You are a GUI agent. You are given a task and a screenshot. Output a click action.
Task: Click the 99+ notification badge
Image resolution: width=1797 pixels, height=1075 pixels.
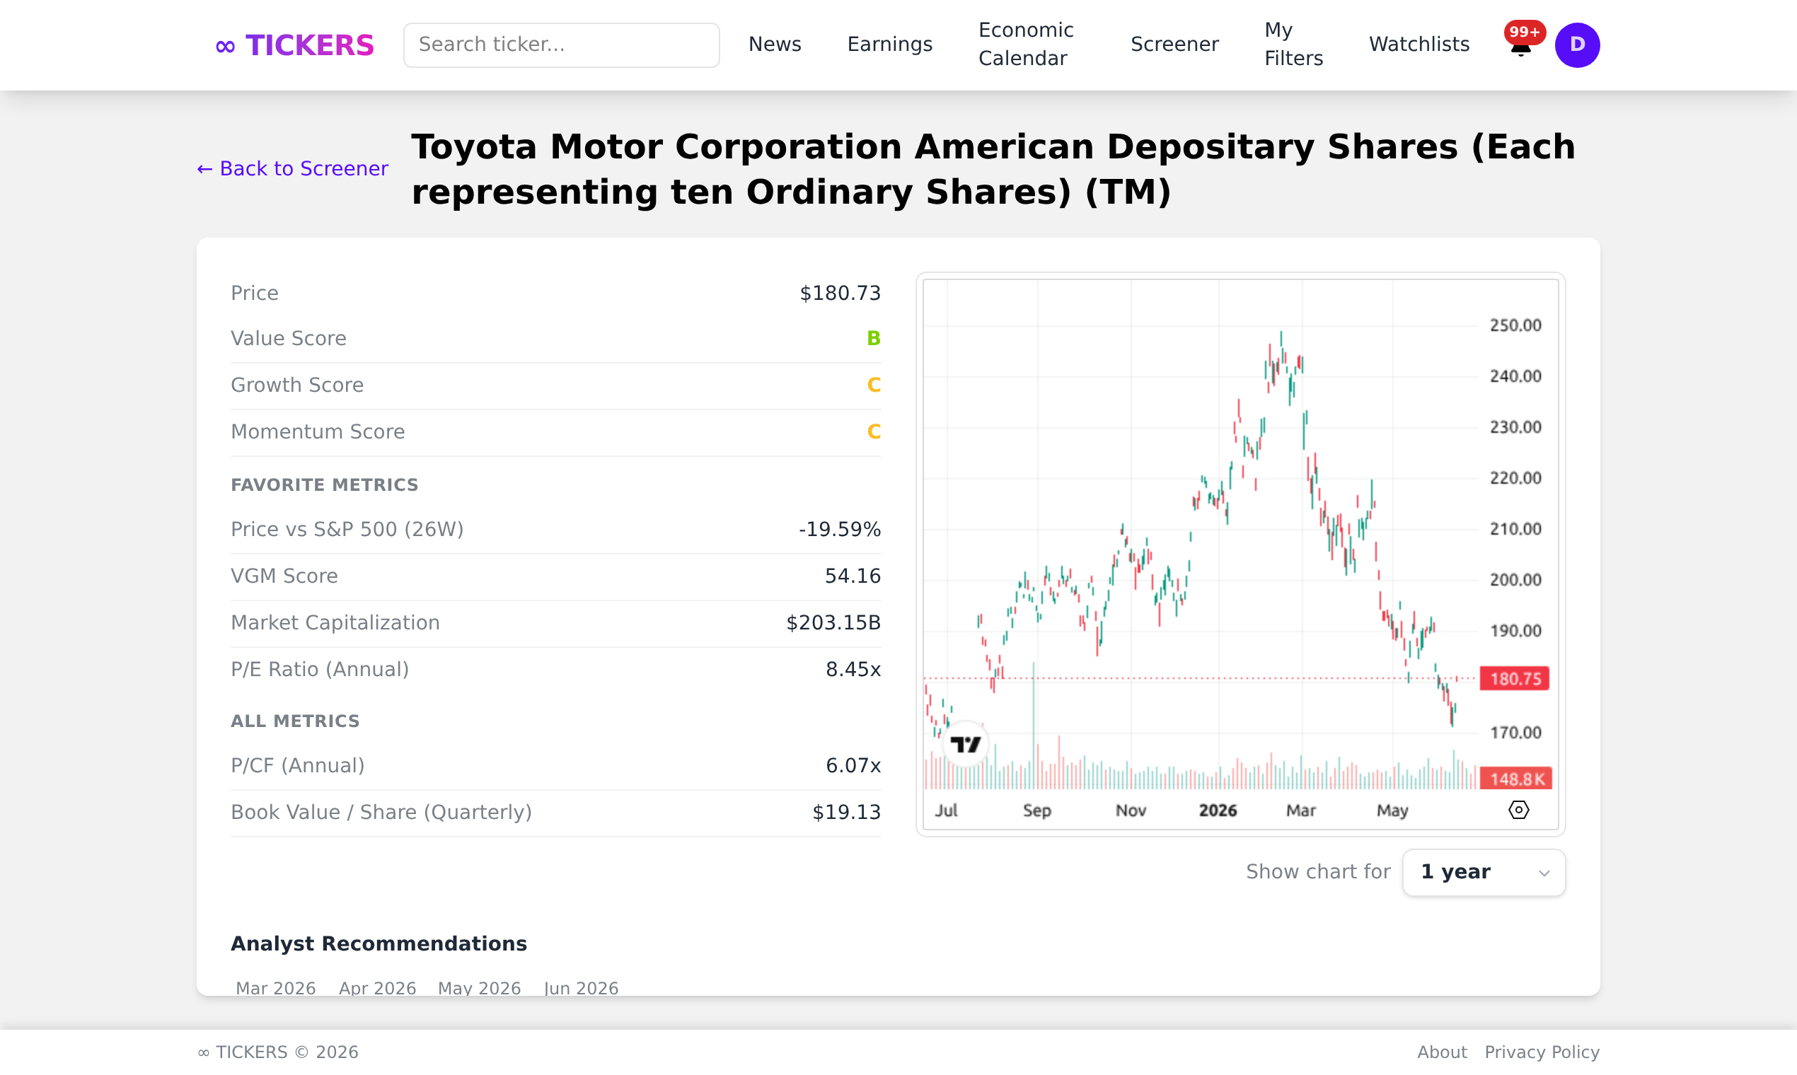pos(1524,33)
